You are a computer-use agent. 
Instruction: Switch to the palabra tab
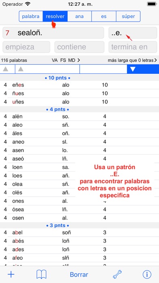click(31, 16)
